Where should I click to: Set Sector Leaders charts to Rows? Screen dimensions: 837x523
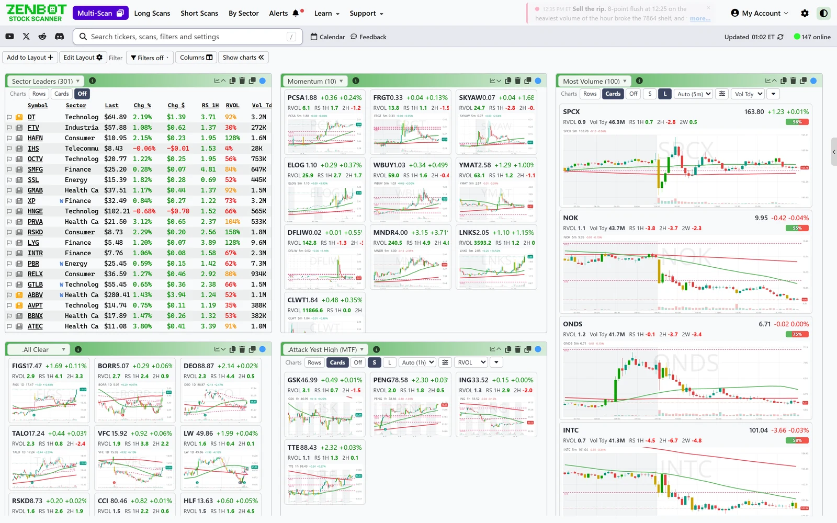[39, 94]
